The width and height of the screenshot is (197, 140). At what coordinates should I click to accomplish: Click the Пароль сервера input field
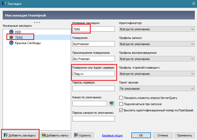point(94,88)
